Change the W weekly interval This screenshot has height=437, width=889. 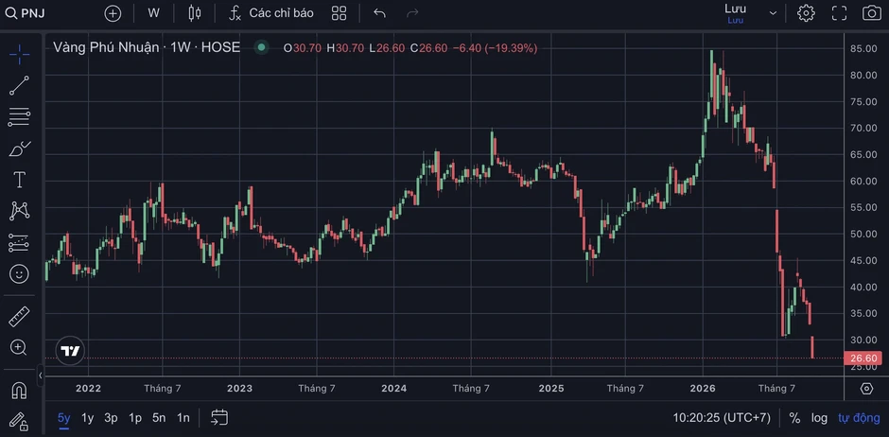[153, 13]
